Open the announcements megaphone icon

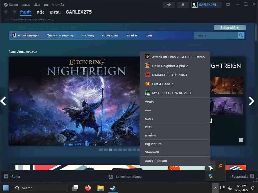click(x=169, y=5)
